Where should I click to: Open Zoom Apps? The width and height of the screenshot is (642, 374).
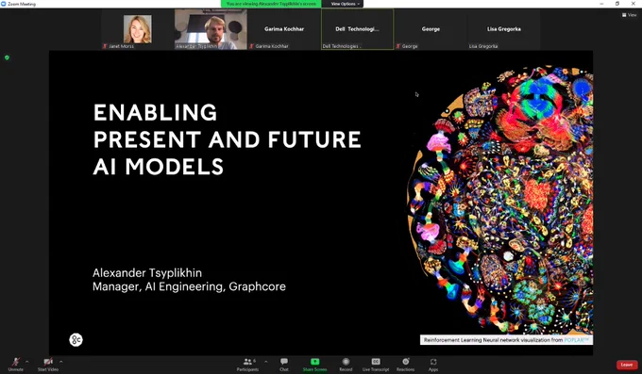(x=433, y=364)
